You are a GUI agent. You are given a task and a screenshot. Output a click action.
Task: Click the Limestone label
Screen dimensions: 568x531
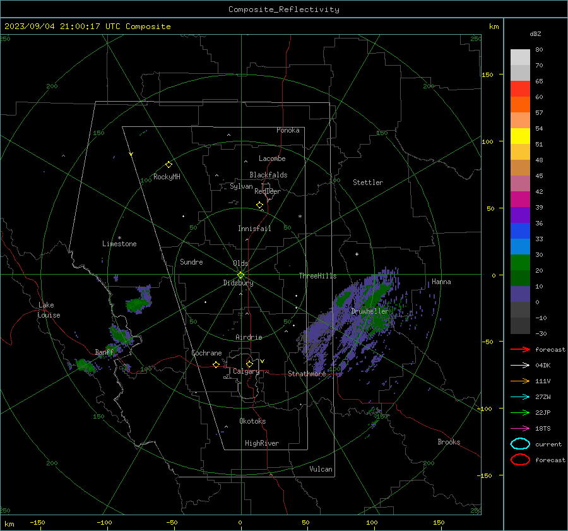click(x=119, y=244)
